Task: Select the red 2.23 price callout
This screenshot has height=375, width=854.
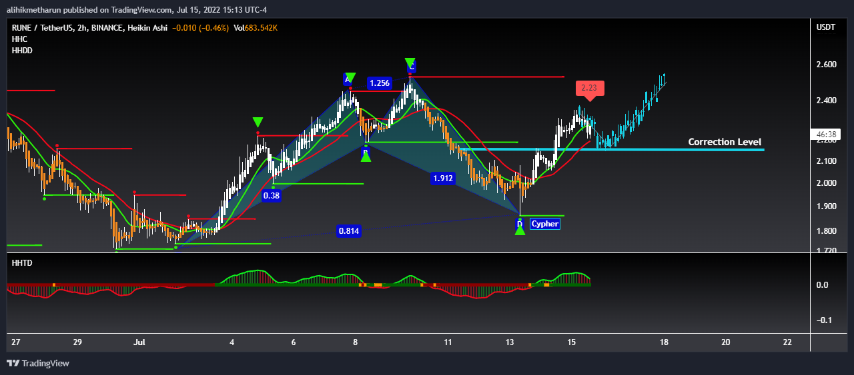Action: pyautogui.click(x=590, y=88)
